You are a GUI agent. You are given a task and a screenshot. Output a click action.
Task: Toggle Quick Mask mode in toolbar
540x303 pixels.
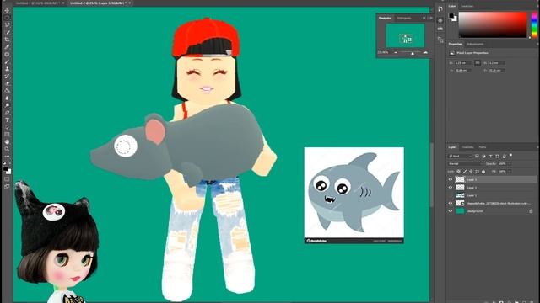[7, 179]
